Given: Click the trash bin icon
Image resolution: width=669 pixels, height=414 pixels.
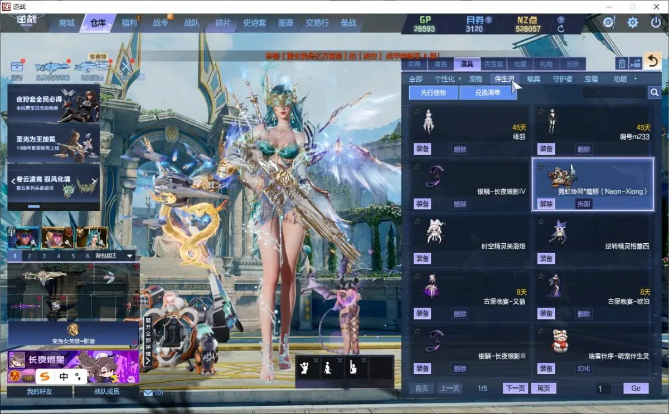Looking at the screenshot, I should 622,63.
